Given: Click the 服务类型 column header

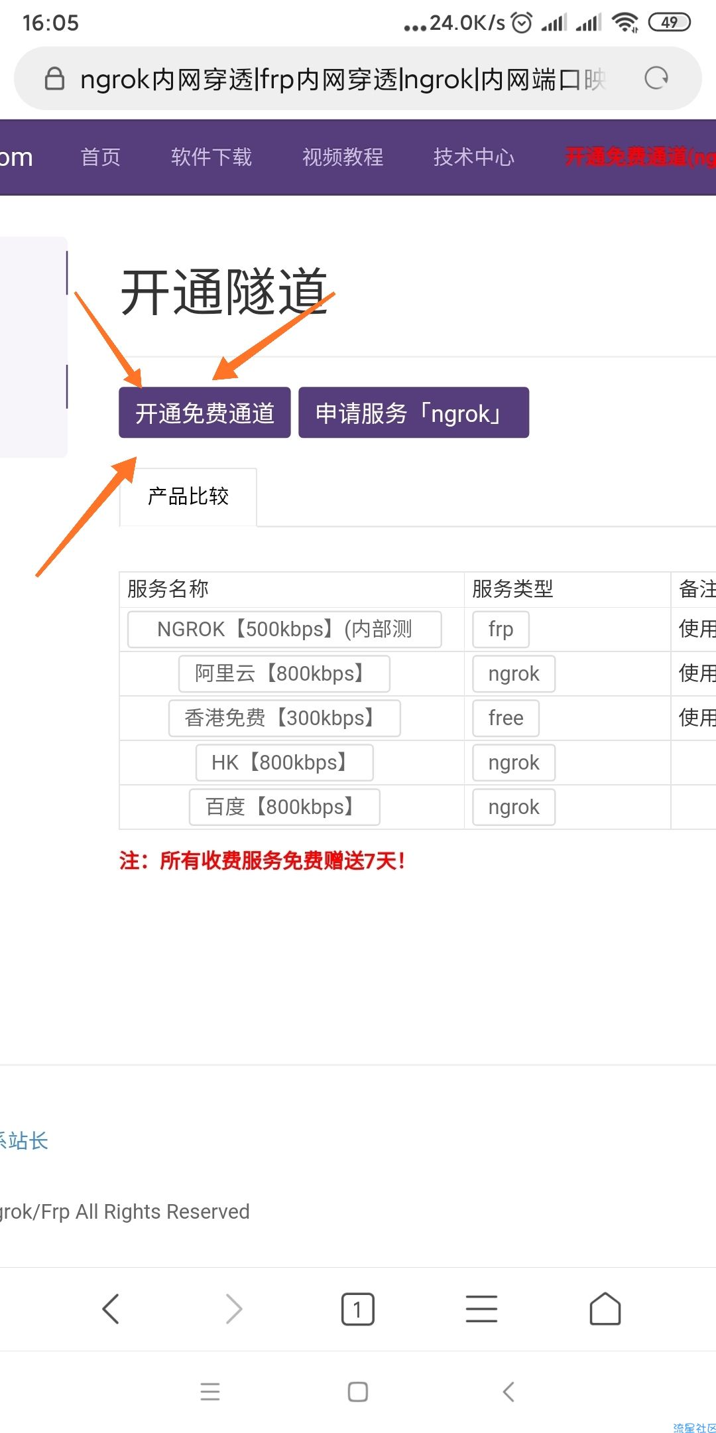Looking at the screenshot, I should tap(512, 588).
